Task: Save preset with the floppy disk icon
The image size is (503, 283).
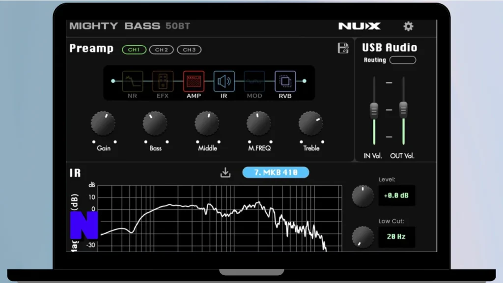Action: click(x=343, y=48)
